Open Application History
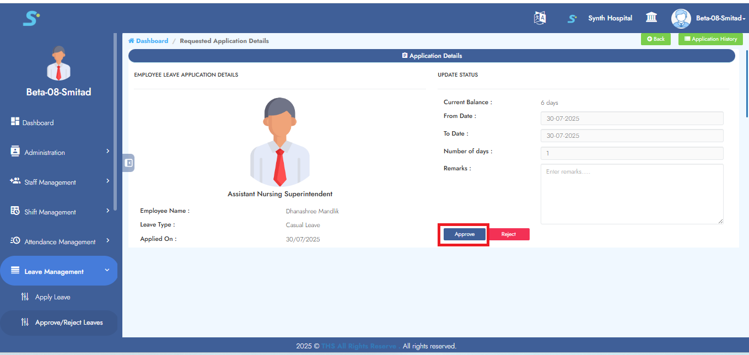The width and height of the screenshot is (749, 355). point(710,39)
